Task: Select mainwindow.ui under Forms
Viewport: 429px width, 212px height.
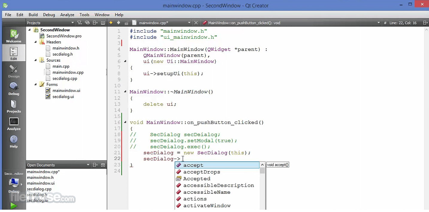Action: point(66,90)
